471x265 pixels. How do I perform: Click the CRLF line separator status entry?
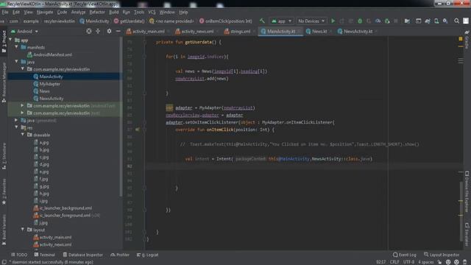coord(394,262)
